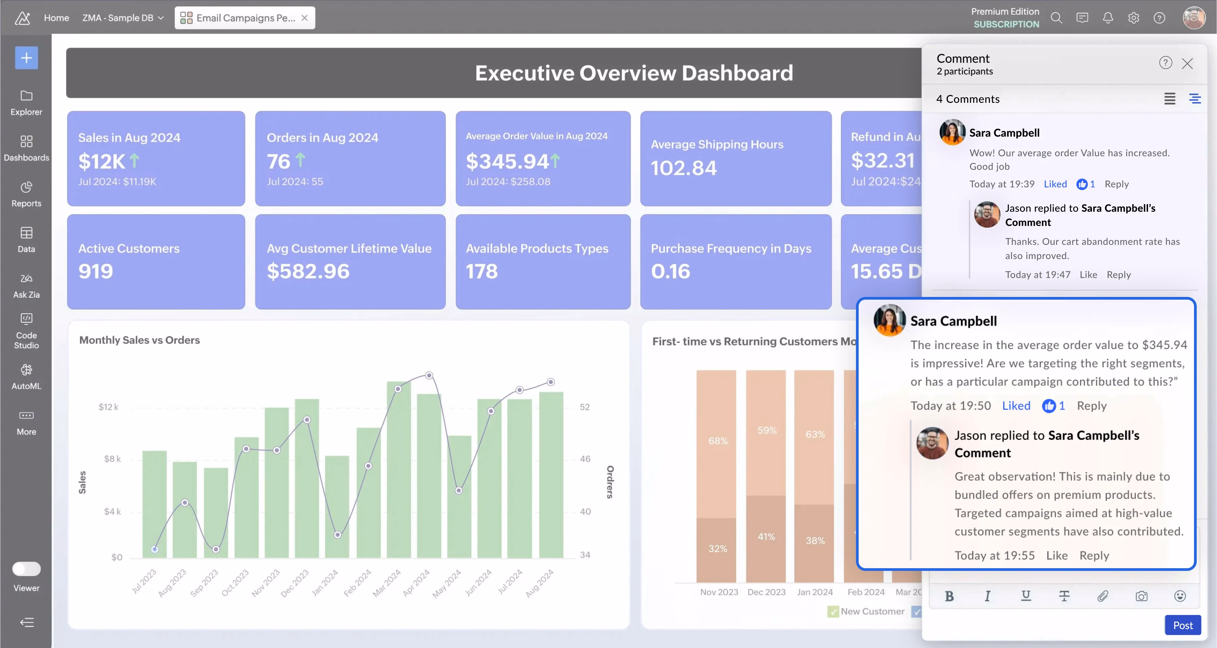
Task: Click the blue plus create button
Action: [26, 57]
